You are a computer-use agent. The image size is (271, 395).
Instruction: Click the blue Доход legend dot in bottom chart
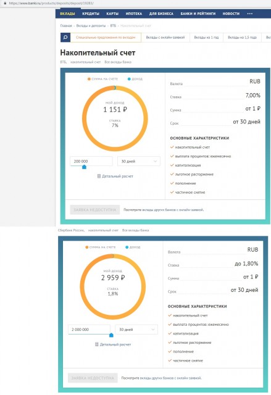click(x=127, y=247)
